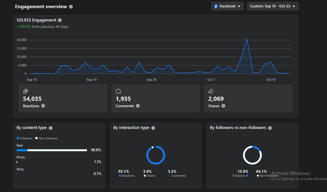Click the Photo content type label

[21, 157]
